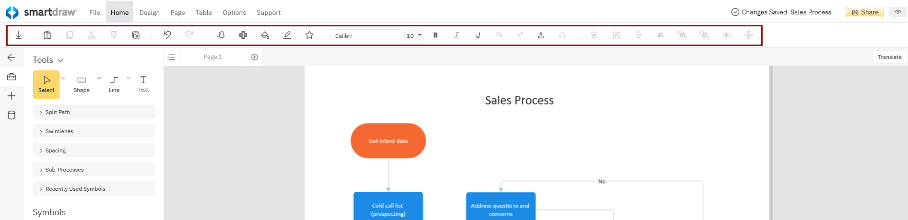Click the download arrow icon
This screenshot has width=908, height=220.
coord(19,35)
